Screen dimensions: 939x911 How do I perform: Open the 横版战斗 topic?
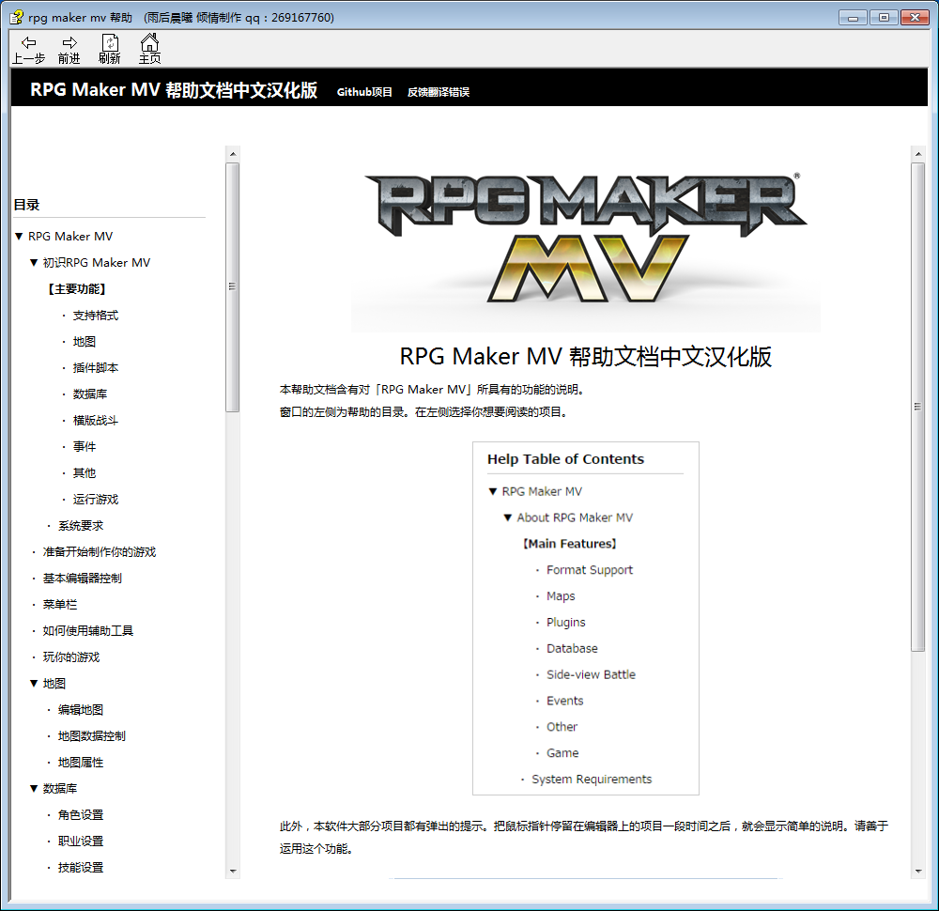point(96,421)
